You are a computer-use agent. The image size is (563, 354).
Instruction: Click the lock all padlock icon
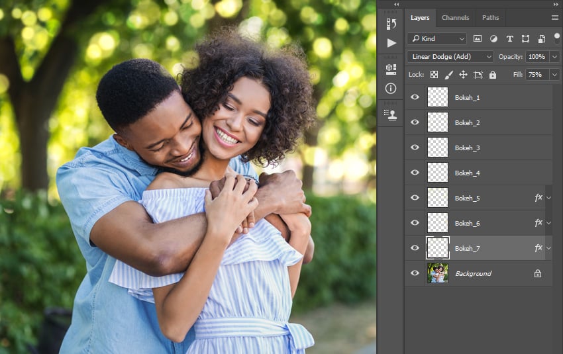[x=492, y=75]
